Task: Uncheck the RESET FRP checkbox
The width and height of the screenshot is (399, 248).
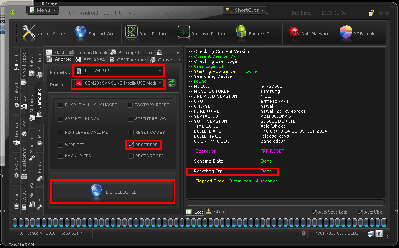Action: (x=131, y=145)
